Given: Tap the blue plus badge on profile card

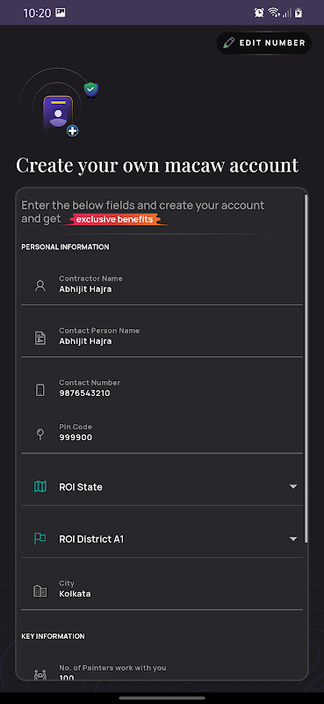Looking at the screenshot, I should pos(73,130).
